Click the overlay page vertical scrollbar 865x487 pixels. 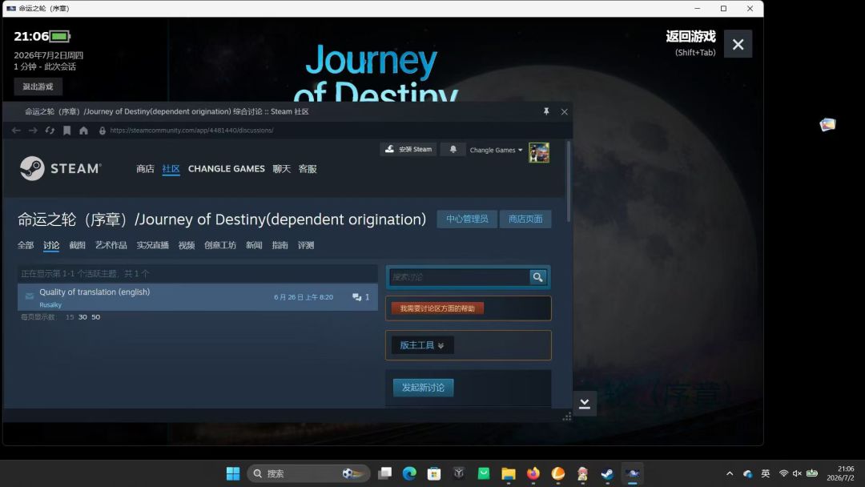568,182
